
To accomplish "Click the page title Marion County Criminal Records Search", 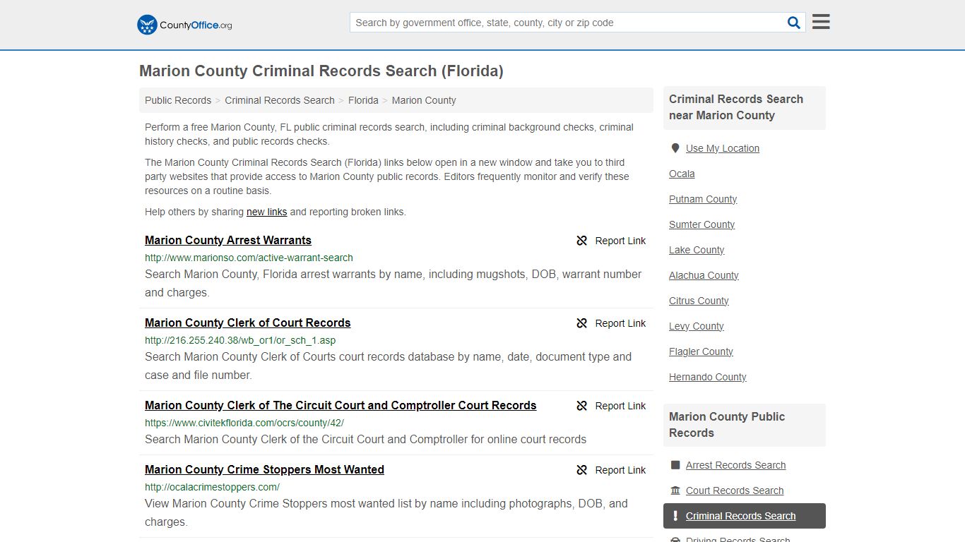I will 321,71.
